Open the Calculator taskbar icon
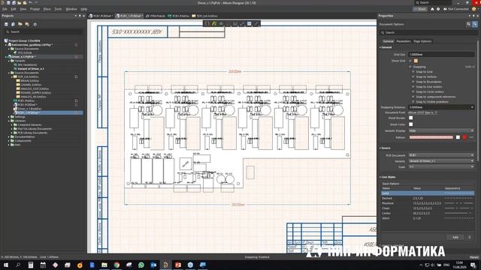The image size is (481, 270). pos(31,265)
